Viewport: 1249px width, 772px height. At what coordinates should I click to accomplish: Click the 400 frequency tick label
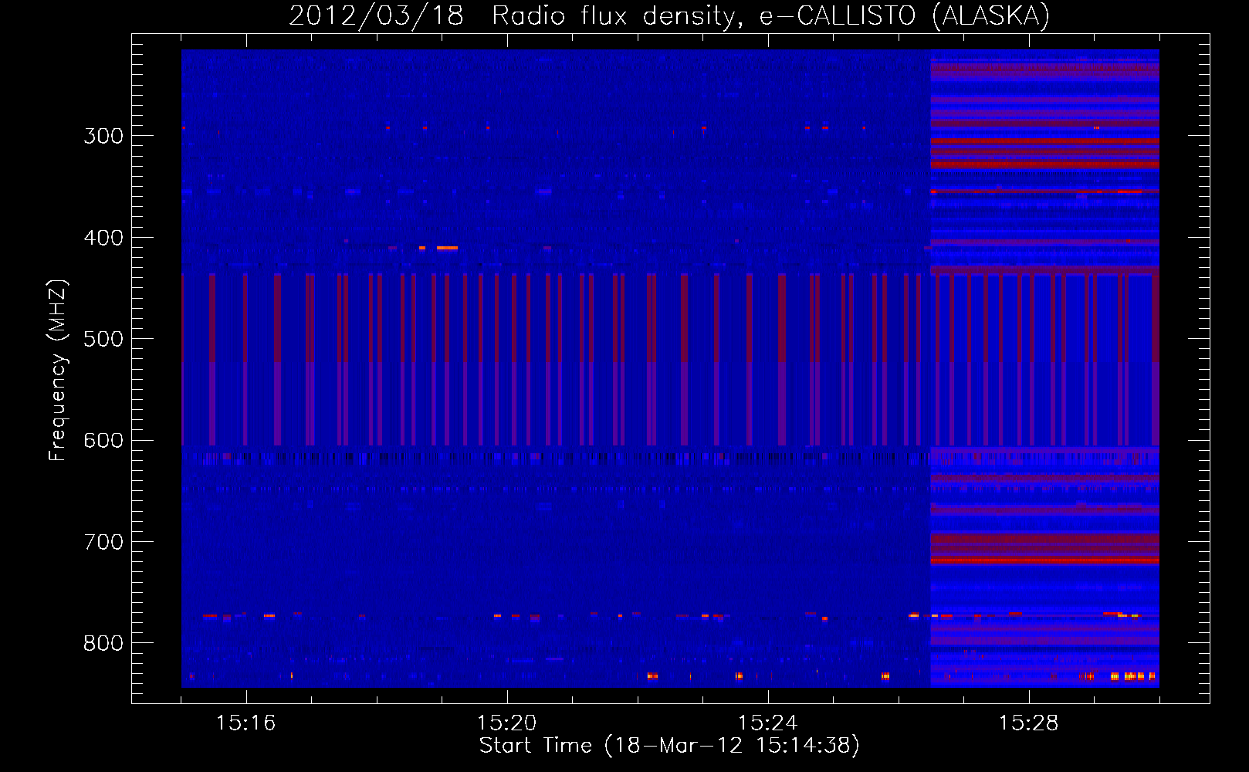tap(103, 238)
